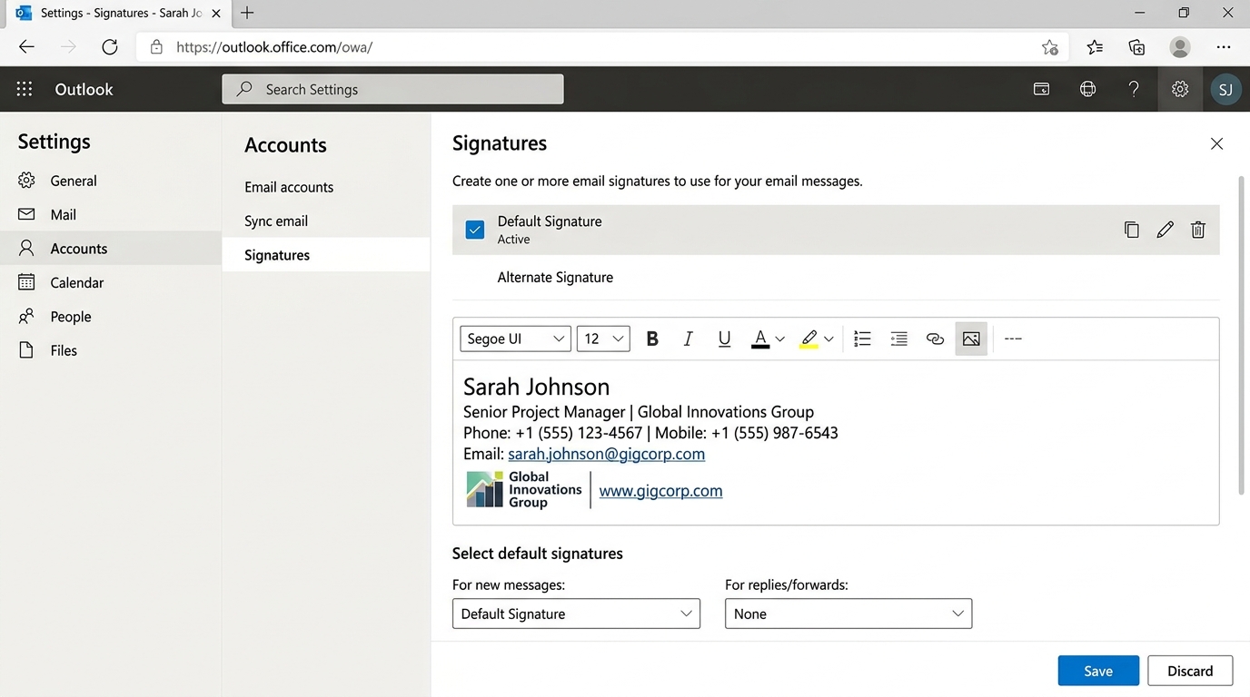Open the Outlook app launcher grid
Image resolution: width=1250 pixels, height=697 pixels.
[x=25, y=89]
